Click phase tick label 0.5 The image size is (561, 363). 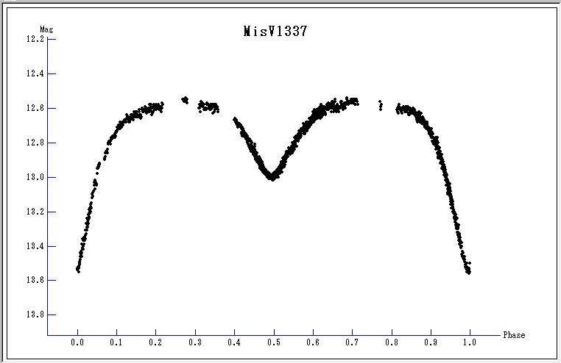274,342
